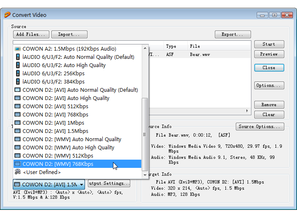Open Output Settings...
This screenshot has width=297, height=223.
109,184
